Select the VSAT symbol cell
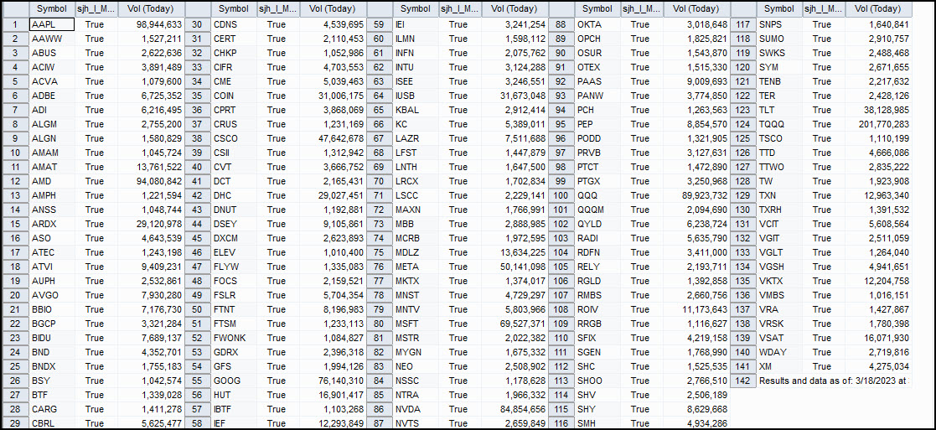The height and width of the screenshot is (430, 936). (779, 338)
